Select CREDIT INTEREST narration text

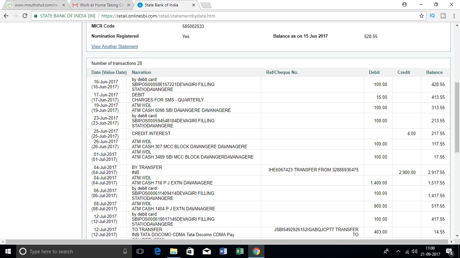(151, 133)
